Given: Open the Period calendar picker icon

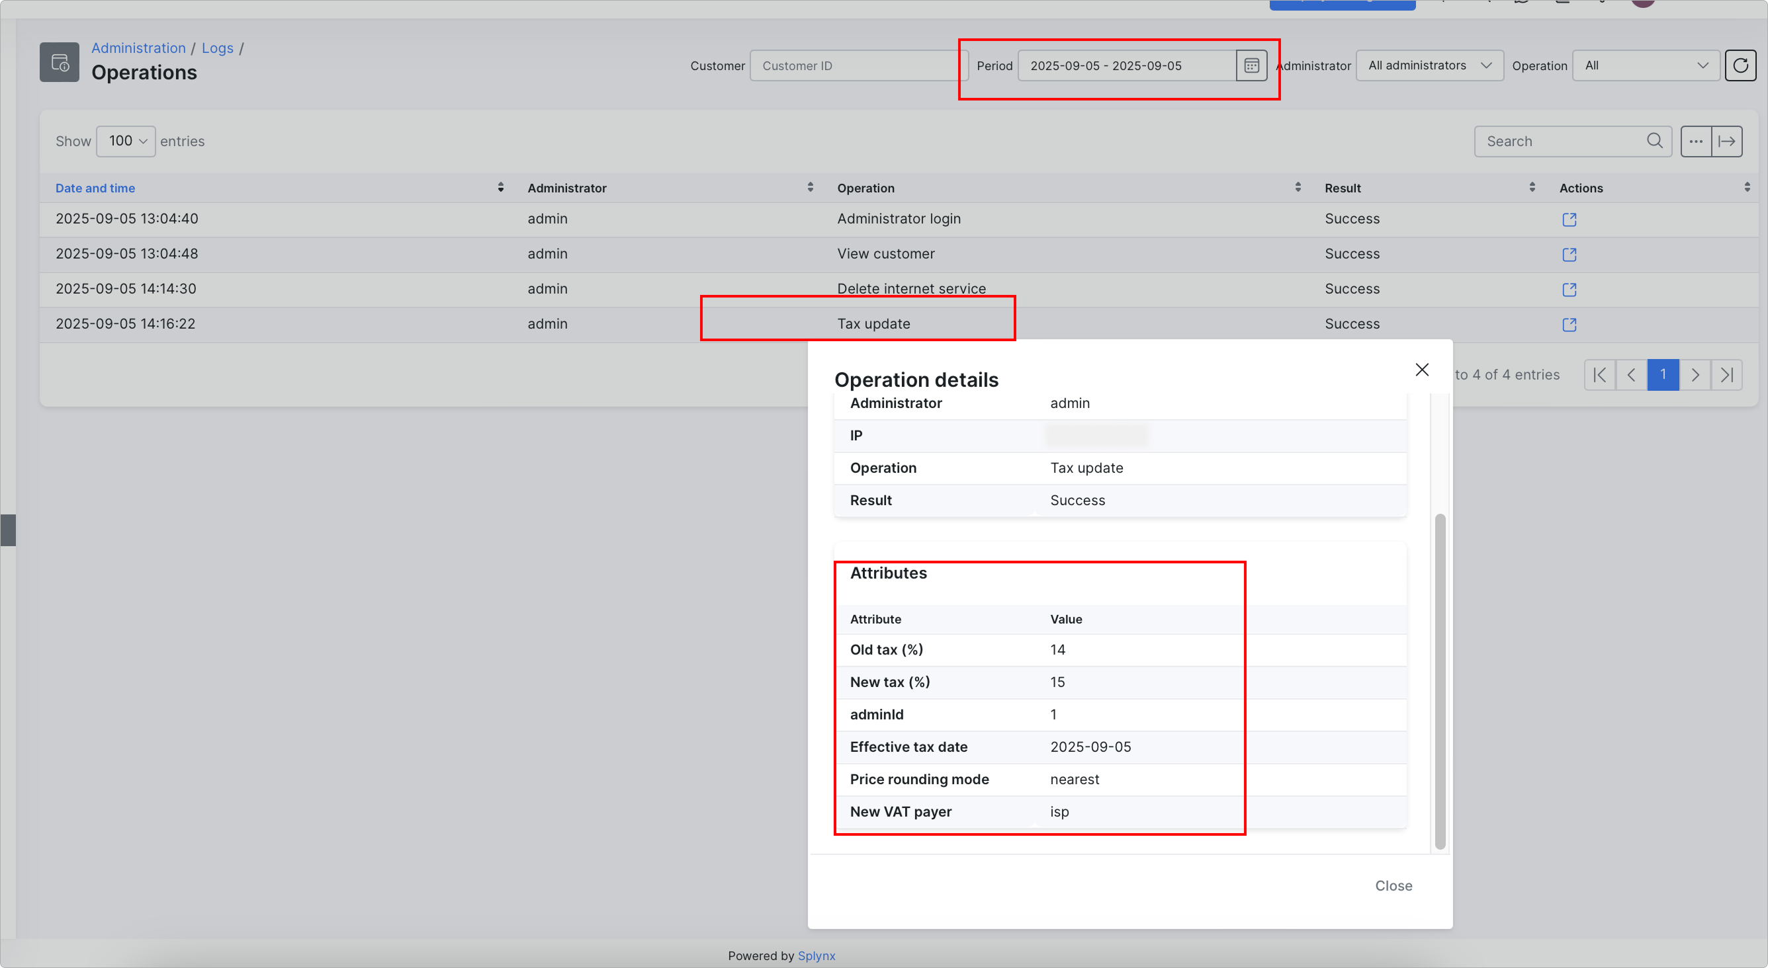Looking at the screenshot, I should tap(1251, 66).
